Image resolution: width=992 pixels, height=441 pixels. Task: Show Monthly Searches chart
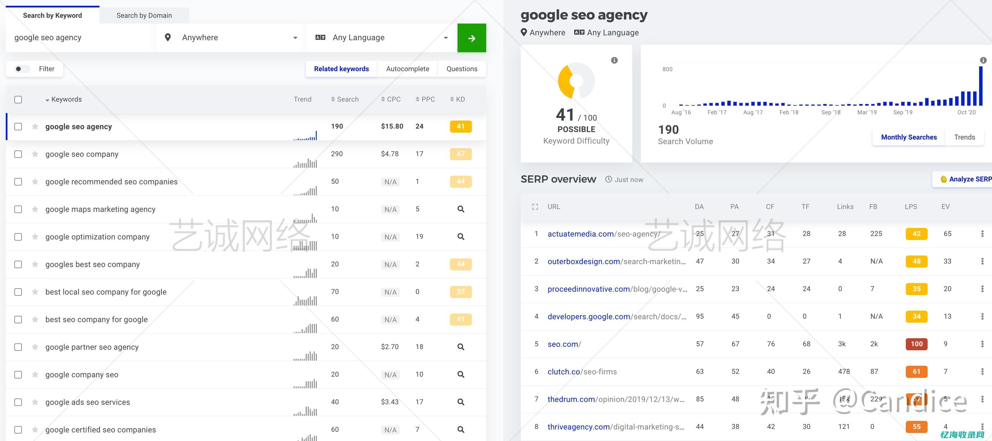908,137
